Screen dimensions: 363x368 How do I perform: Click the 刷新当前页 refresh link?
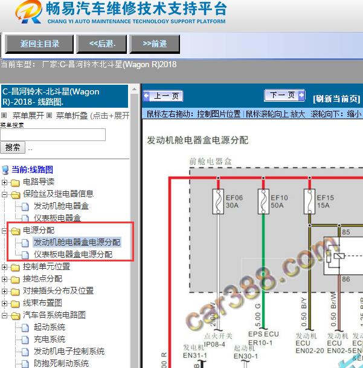tap(336, 99)
